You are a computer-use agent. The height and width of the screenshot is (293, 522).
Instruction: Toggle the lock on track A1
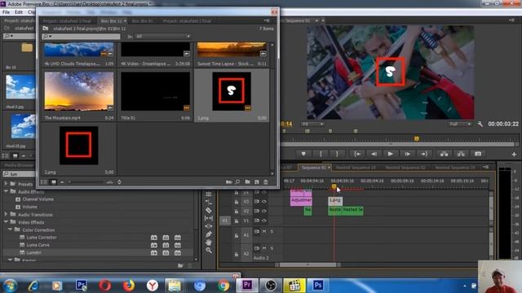[x=236, y=235]
